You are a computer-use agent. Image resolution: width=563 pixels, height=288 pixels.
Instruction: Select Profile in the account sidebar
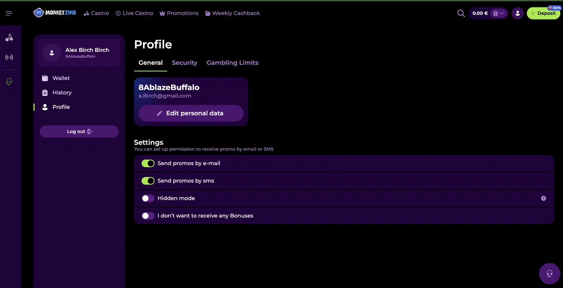(x=61, y=107)
